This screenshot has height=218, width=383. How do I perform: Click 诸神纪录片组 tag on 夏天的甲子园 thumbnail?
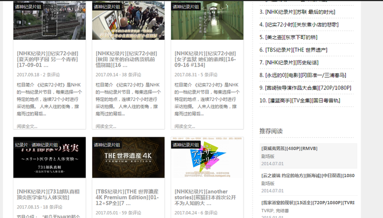coord(28,7)
